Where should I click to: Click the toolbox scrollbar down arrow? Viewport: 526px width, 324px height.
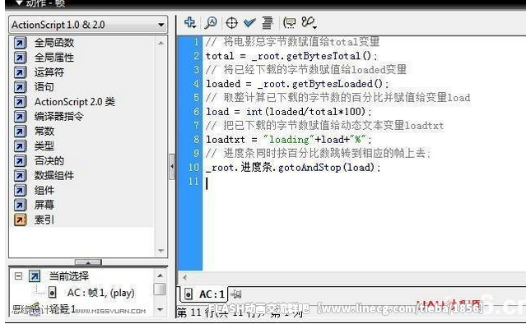(161, 251)
